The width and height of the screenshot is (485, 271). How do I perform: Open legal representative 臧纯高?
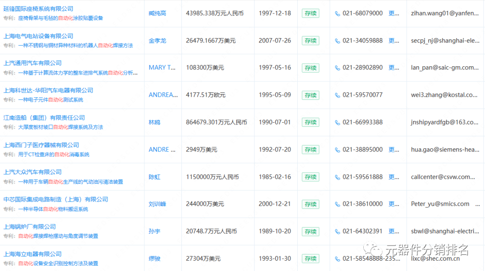pos(158,13)
